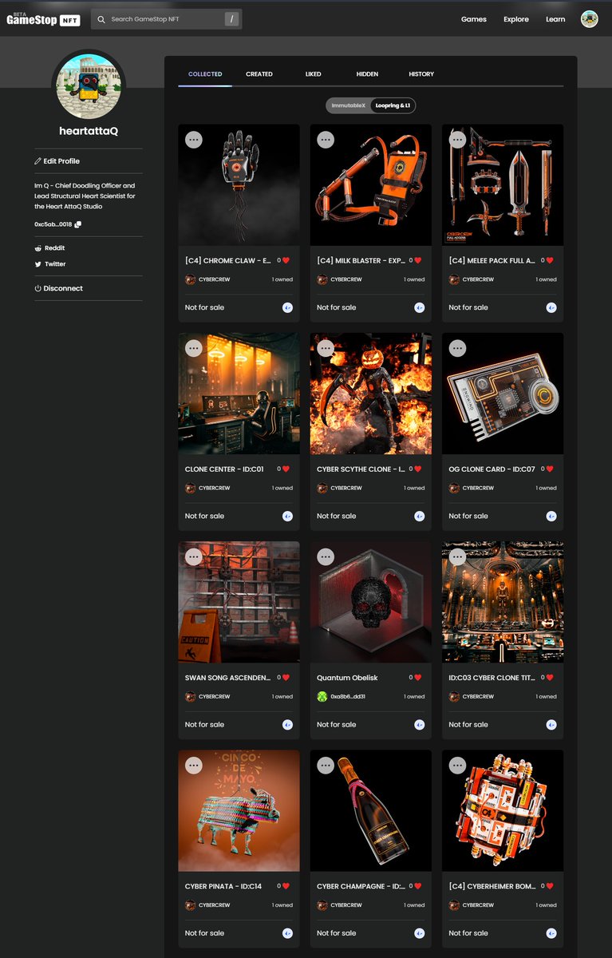Image resolution: width=612 pixels, height=958 pixels.
Task: Select the Loopring & L1 toggle
Action: [393, 105]
